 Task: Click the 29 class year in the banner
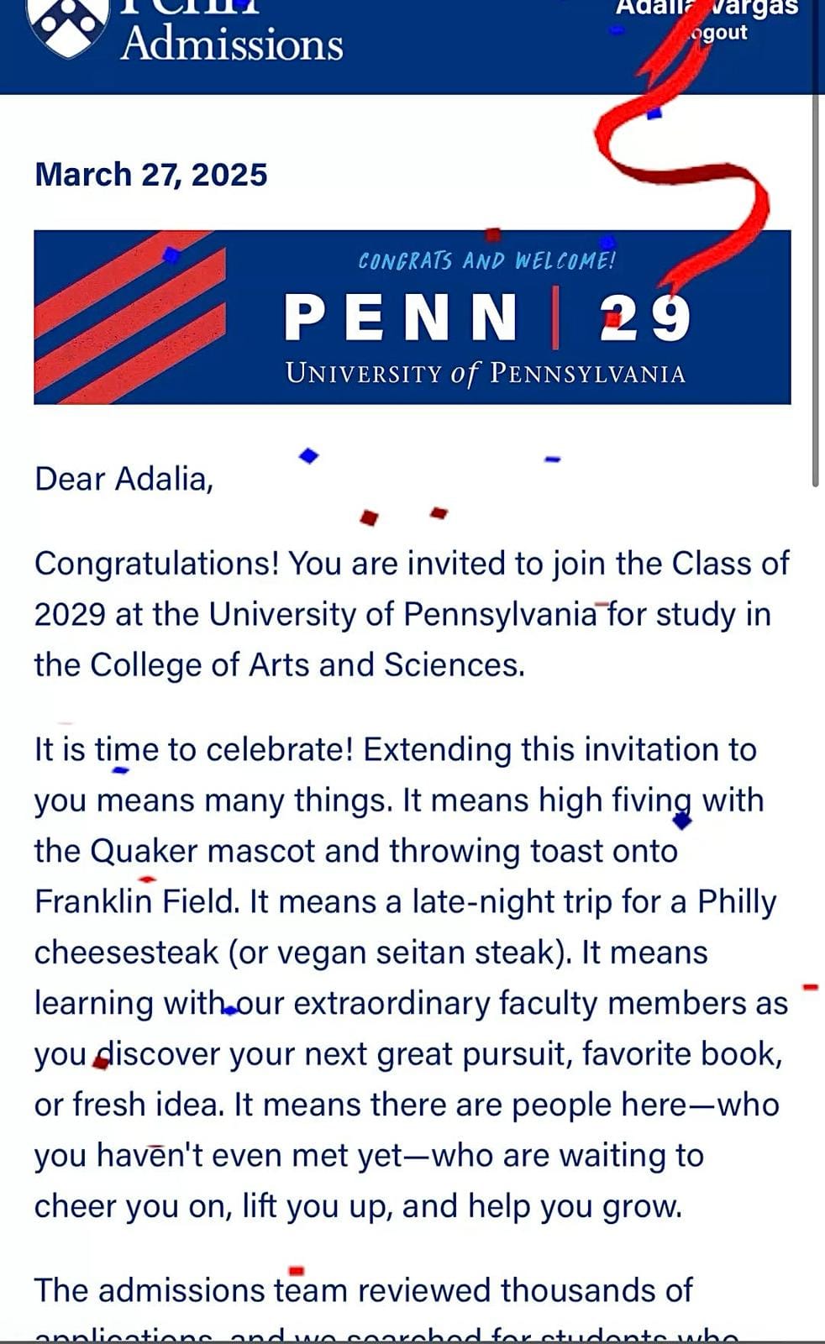coord(645,318)
